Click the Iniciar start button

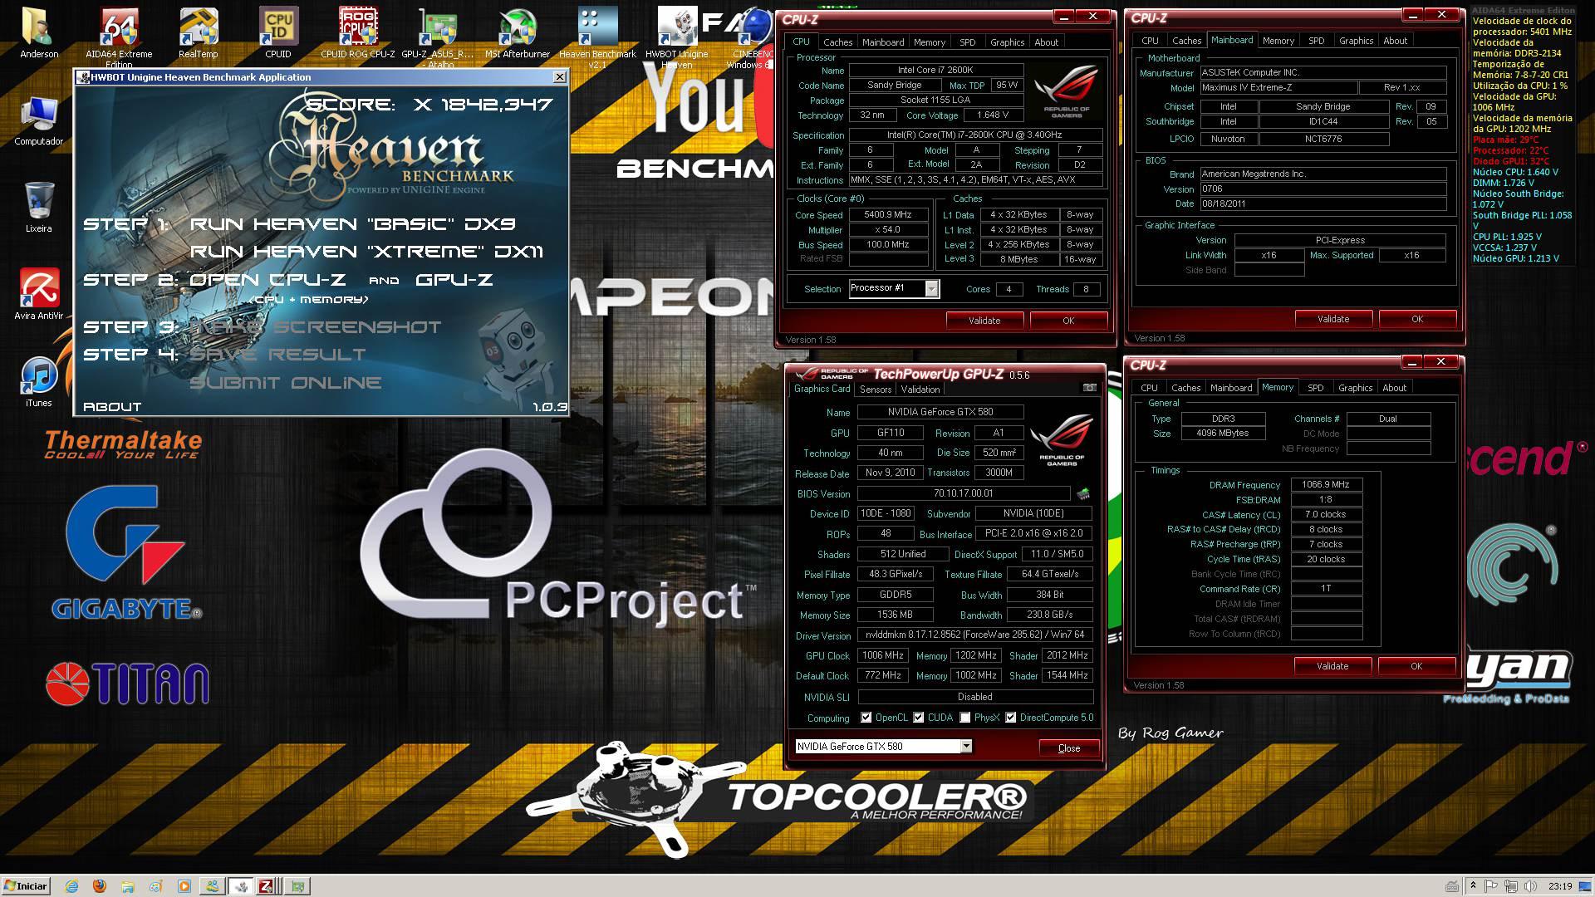point(27,886)
